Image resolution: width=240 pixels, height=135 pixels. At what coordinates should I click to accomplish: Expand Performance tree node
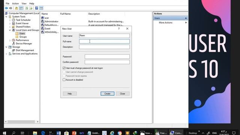coord(10,40)
